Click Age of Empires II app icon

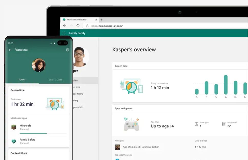[x=117, y=147]
